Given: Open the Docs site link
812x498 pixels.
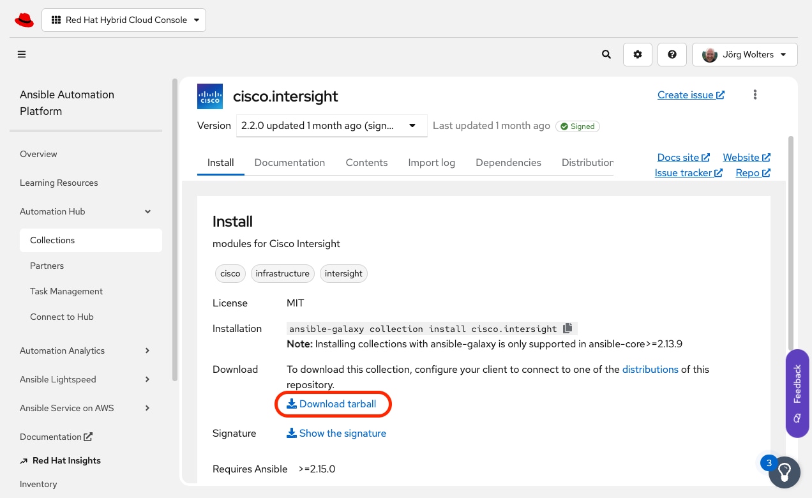Looking at the screenshot, I should click(683, 158).
